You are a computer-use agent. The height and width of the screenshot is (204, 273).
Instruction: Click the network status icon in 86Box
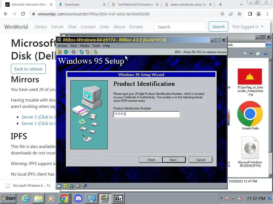pyautogui.click(x=72, y=186)
